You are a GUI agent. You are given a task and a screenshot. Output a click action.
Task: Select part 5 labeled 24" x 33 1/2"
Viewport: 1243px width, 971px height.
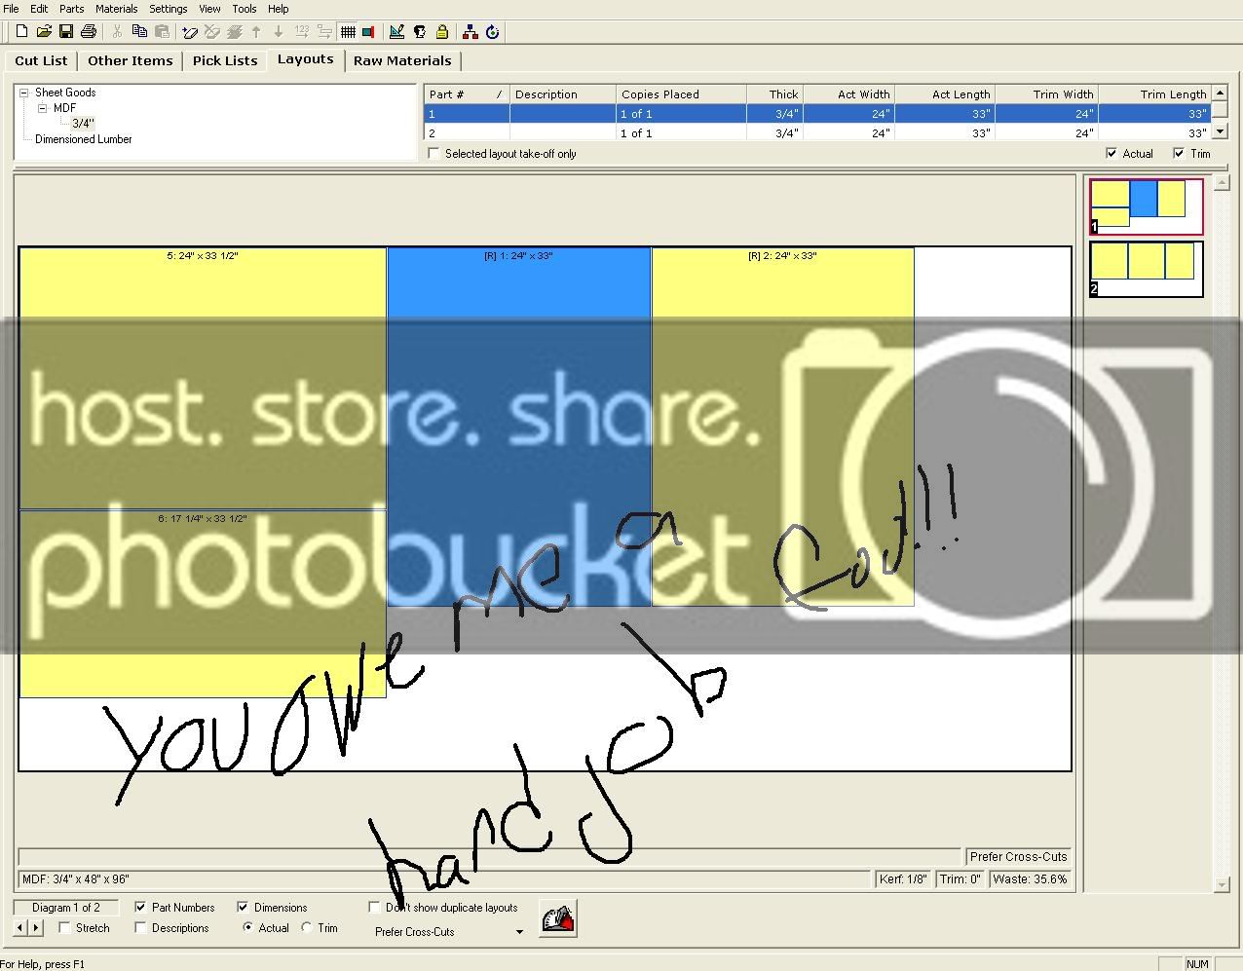coord(203,378)
